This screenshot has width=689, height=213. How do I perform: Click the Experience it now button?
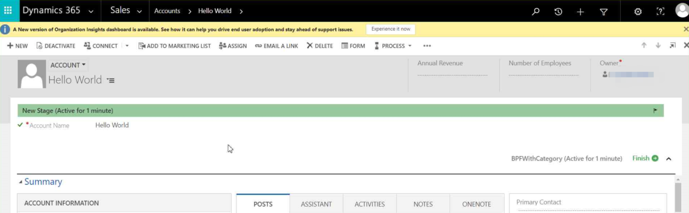click(x=391, y=29)
